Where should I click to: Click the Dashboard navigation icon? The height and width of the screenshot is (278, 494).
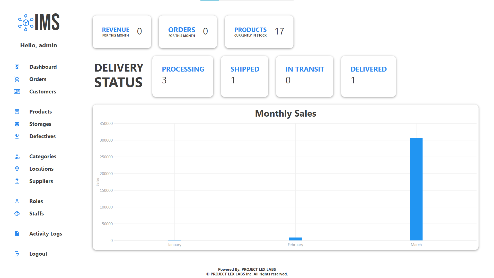coord(17,66)
